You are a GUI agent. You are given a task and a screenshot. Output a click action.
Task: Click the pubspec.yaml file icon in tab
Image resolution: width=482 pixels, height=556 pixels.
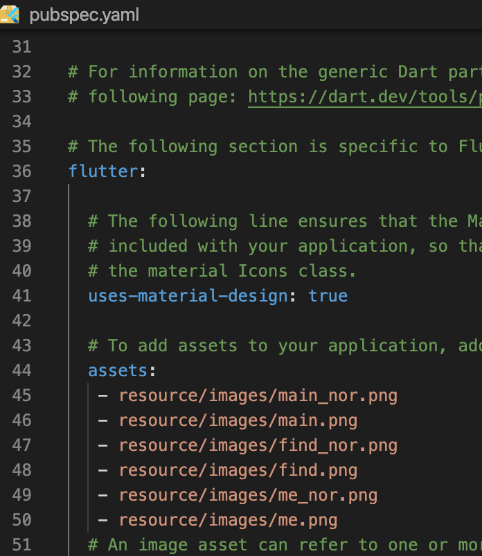pos(10,15)
